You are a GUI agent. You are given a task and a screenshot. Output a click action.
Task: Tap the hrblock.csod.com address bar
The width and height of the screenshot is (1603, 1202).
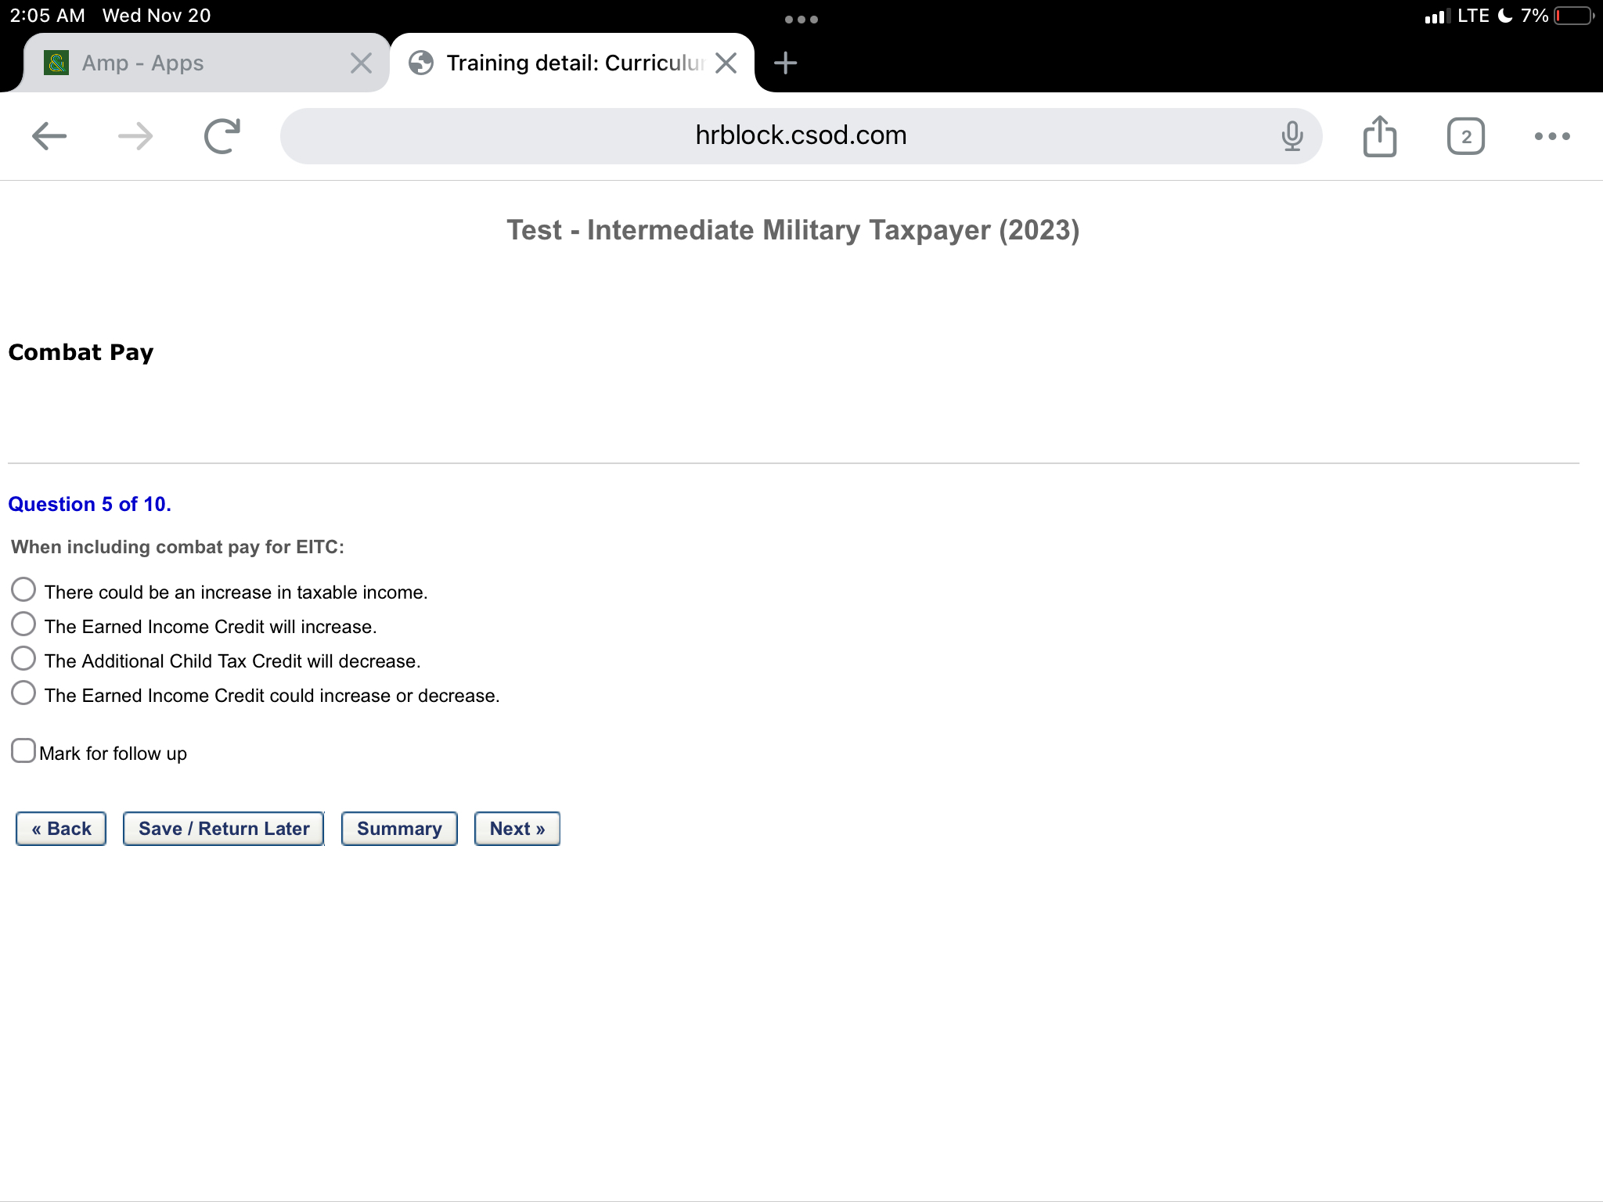click(x=800, y=136)
